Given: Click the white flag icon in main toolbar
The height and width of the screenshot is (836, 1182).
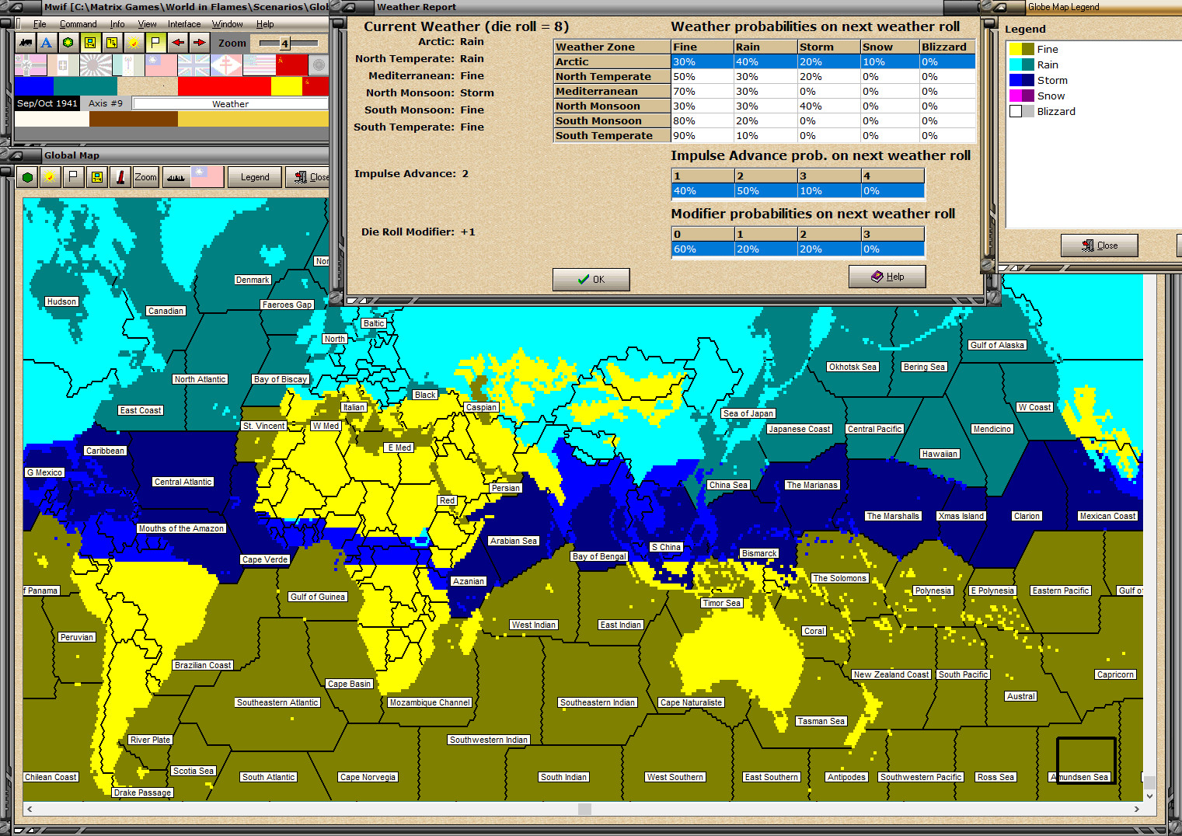Looking at the screenshot, I should click(155, 43).
